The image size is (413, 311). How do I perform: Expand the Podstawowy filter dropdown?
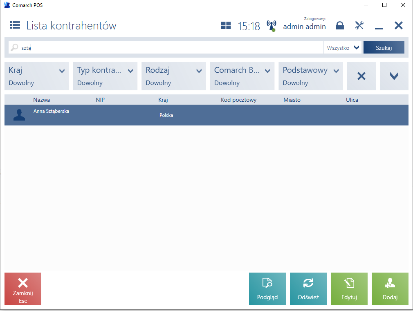point(310,76)
